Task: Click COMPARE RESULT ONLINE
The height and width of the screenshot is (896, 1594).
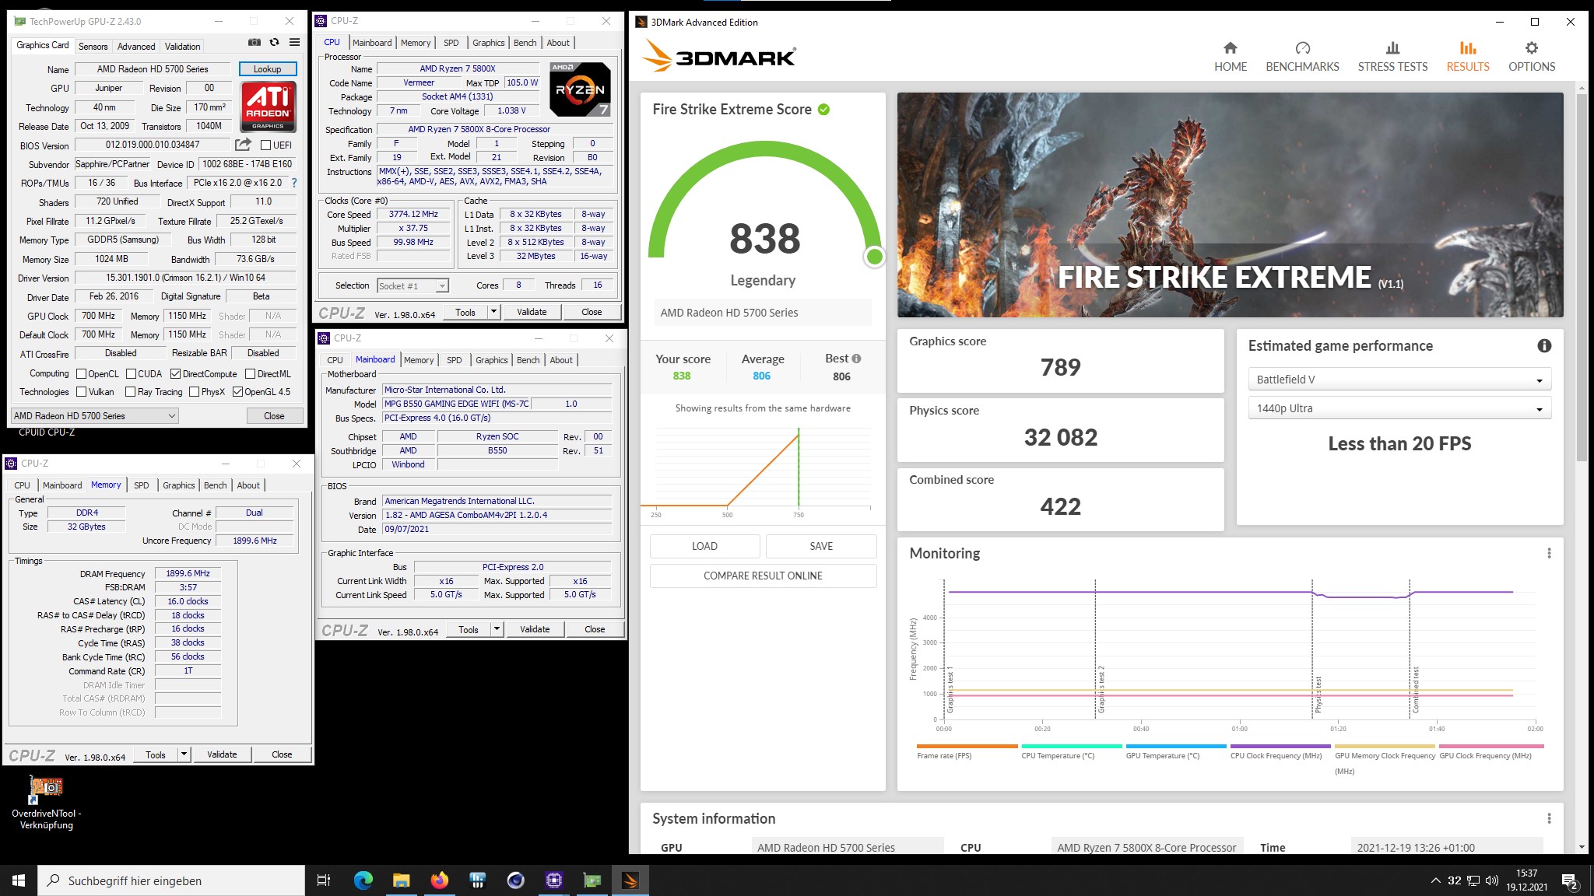Action: coord(763,576)
